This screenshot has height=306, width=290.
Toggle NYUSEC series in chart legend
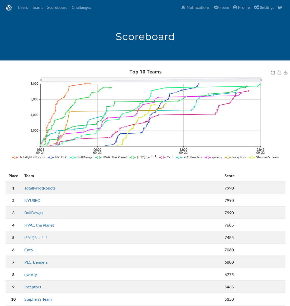pos(58,157)
